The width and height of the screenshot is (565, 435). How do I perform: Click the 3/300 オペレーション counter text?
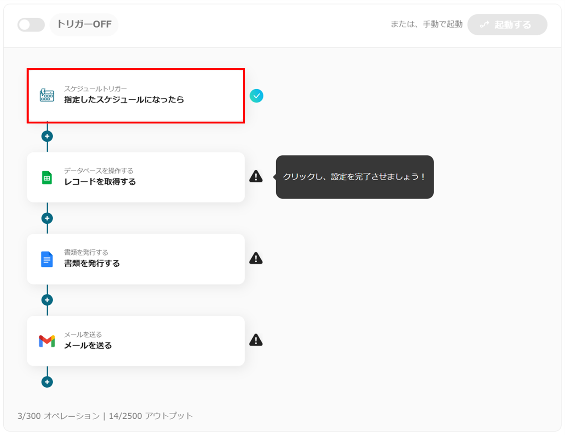click(x=59, y=416)
